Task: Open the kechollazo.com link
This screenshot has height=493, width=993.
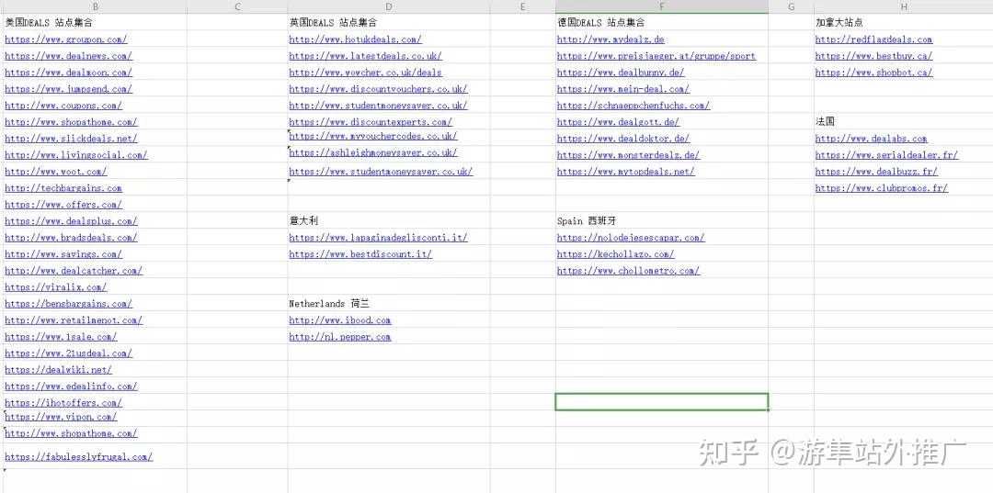Action: pyautogui.click(x=615, y=254)
